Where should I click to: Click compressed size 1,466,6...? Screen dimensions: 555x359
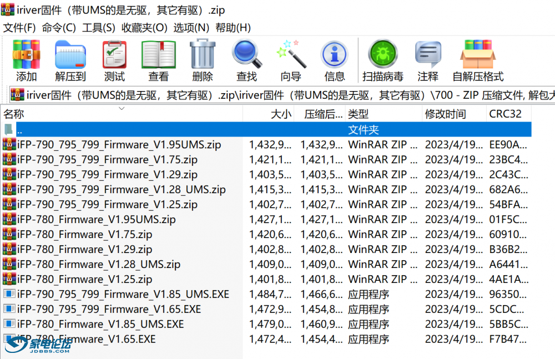click(x=321, y=294)
